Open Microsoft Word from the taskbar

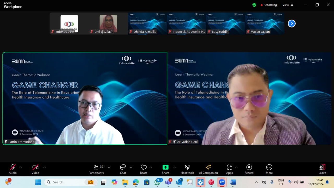coord(233,182)
